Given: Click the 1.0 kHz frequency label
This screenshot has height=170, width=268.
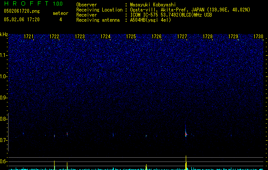Looking at the screenshot, I should click(x=3, y=76).
